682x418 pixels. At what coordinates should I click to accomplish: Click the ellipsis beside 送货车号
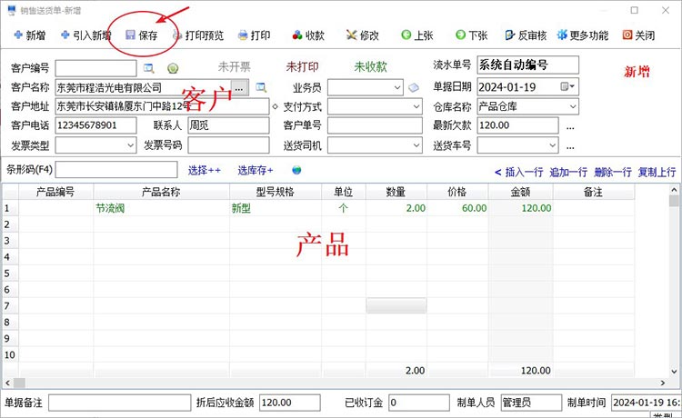570,147
